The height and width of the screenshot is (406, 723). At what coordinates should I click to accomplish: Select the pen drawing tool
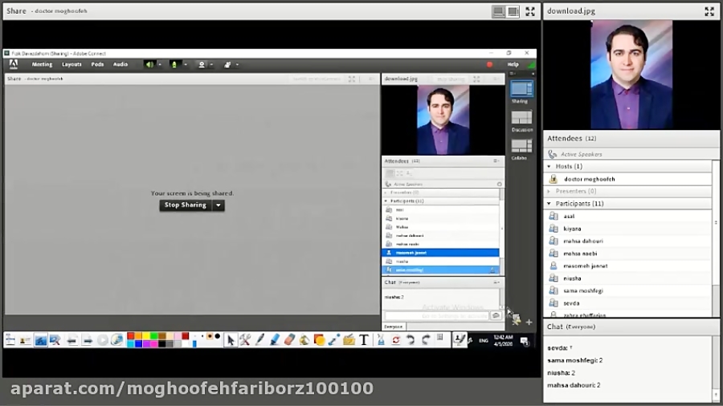coord(259,340)
